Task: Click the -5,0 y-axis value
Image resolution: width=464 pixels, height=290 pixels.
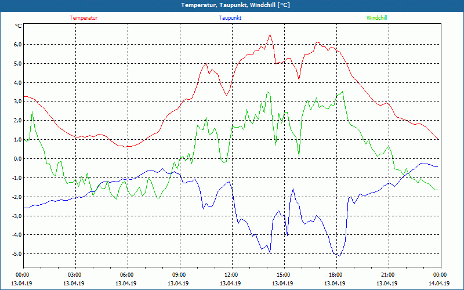Action: 17,254
